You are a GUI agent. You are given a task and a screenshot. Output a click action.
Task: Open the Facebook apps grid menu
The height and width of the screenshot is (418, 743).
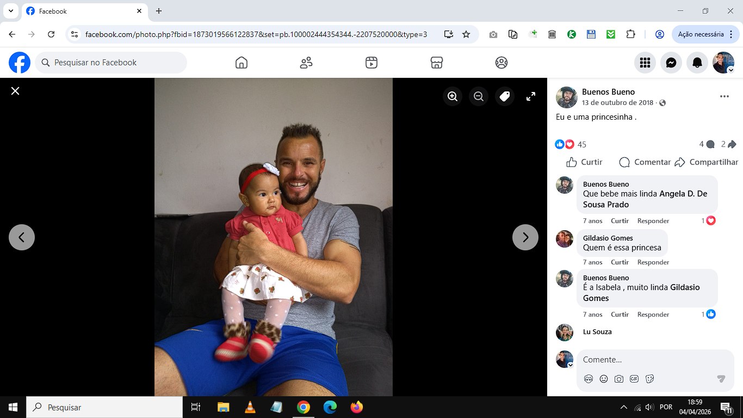[645, 63]
